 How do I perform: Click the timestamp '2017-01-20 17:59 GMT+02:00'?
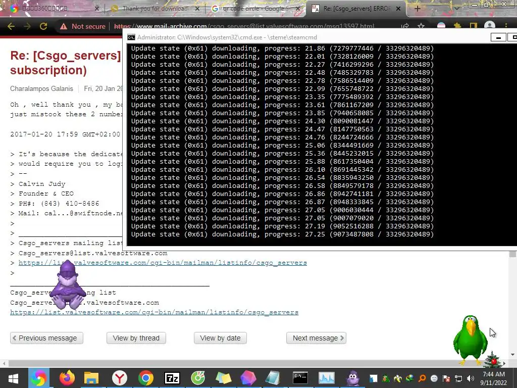pos(65,134)
